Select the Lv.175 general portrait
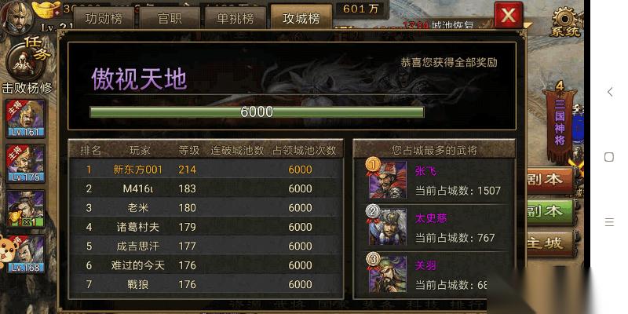628x314 pixels. click(x=26, y=164)
